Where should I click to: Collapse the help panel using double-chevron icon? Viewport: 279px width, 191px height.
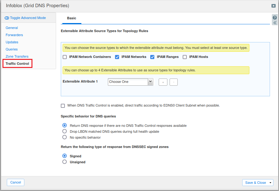(x=275, y=23)
